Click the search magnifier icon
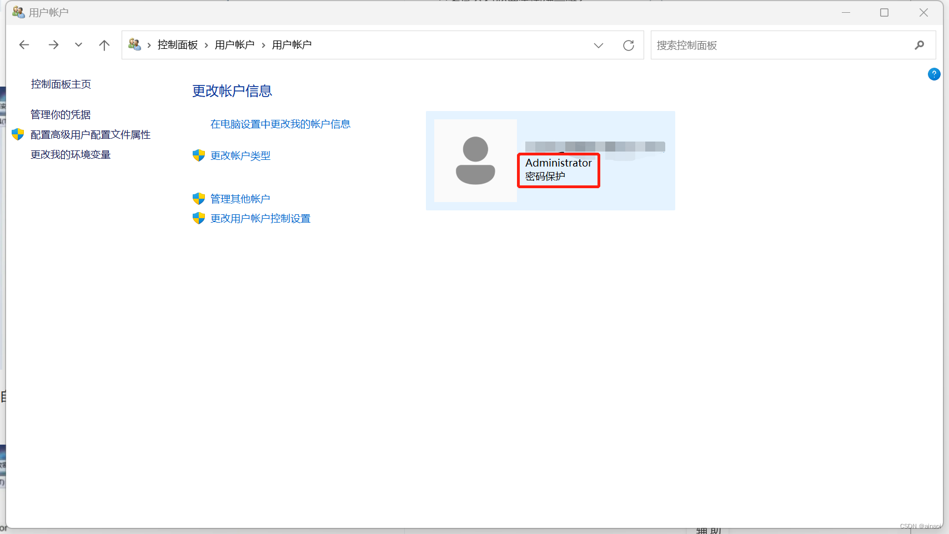Viewport: 949px width, 534px height. 920,45
